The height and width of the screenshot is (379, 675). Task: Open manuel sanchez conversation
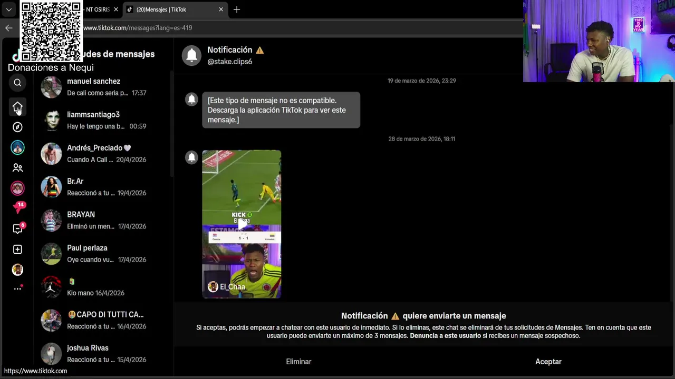click(103, 87)
